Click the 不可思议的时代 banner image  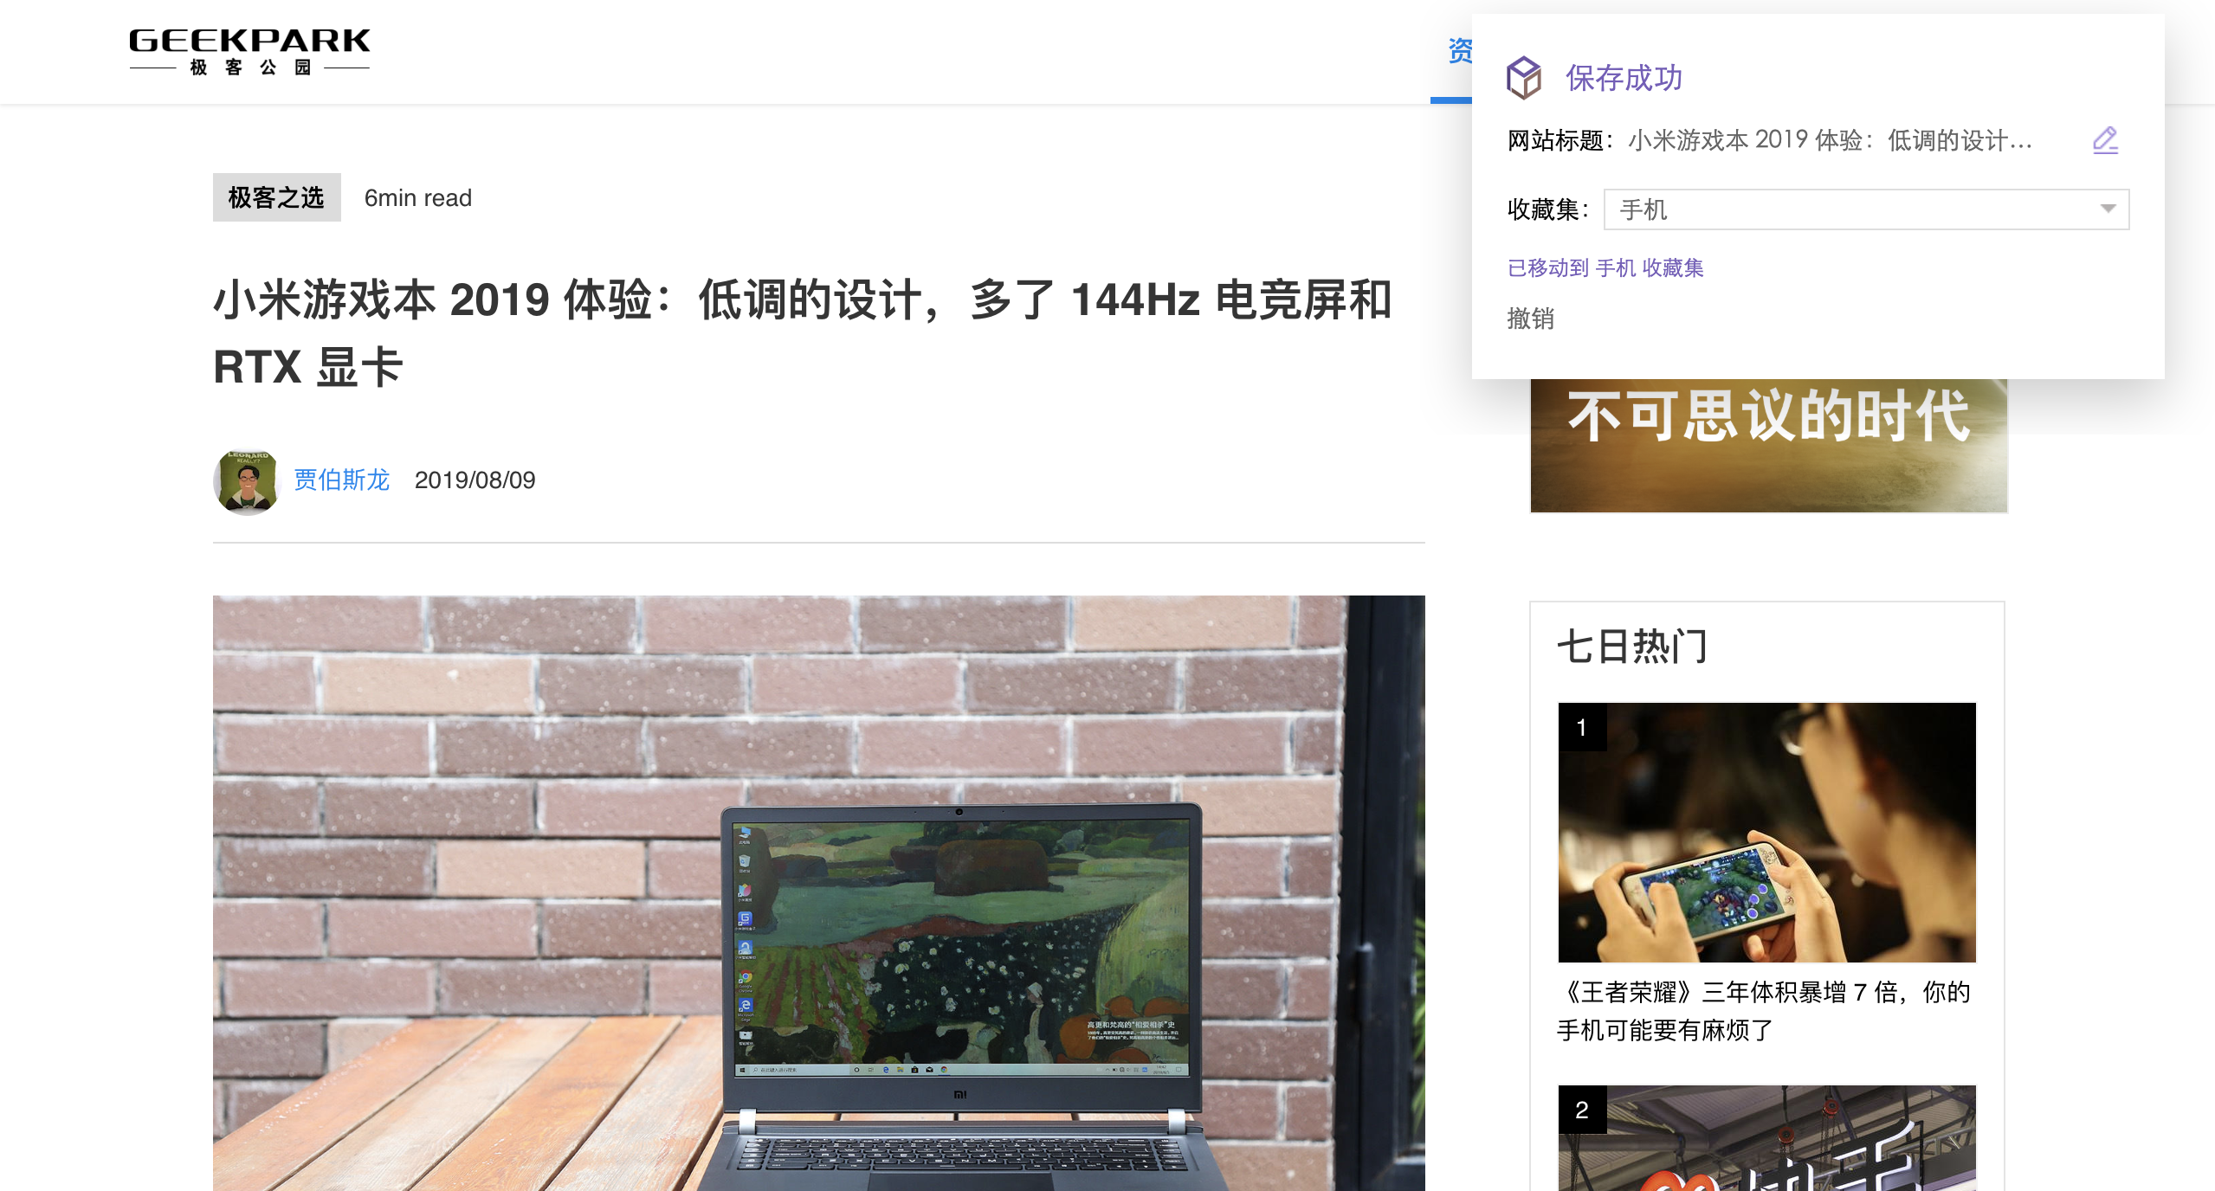click(x=1768, y=445)
